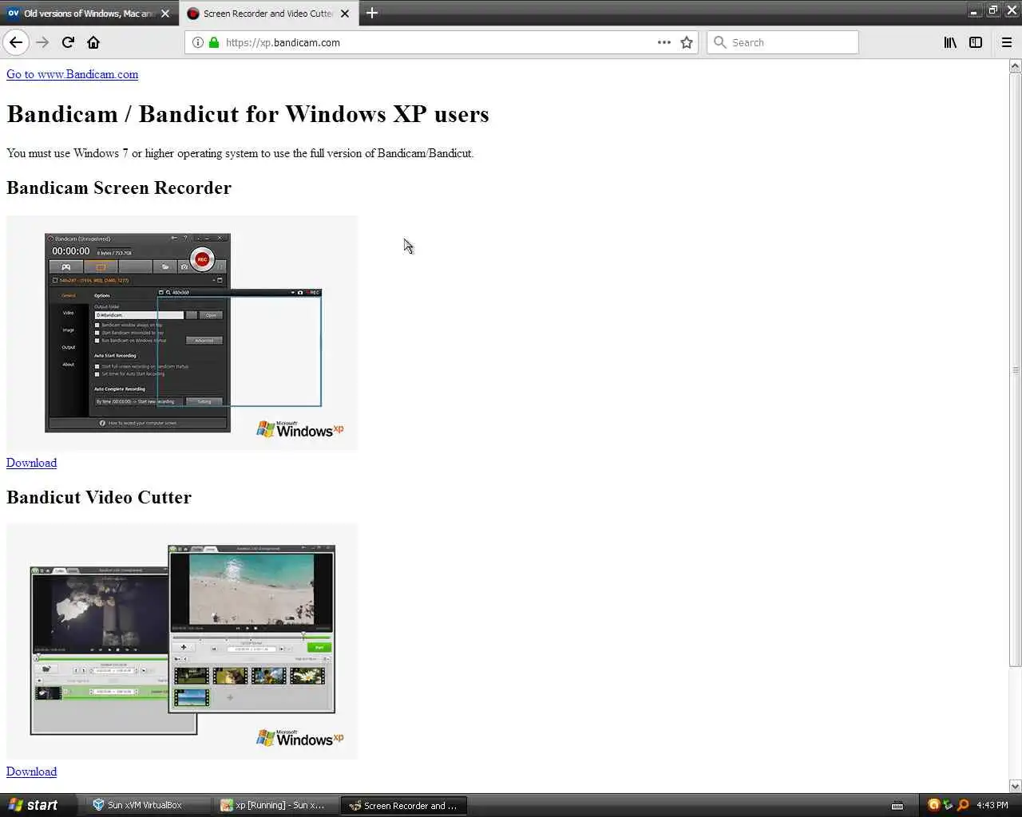Viewport: 1022px width, 817px height.
Task: Open a new tab with plus button
Action: click(x=372, y=13)
